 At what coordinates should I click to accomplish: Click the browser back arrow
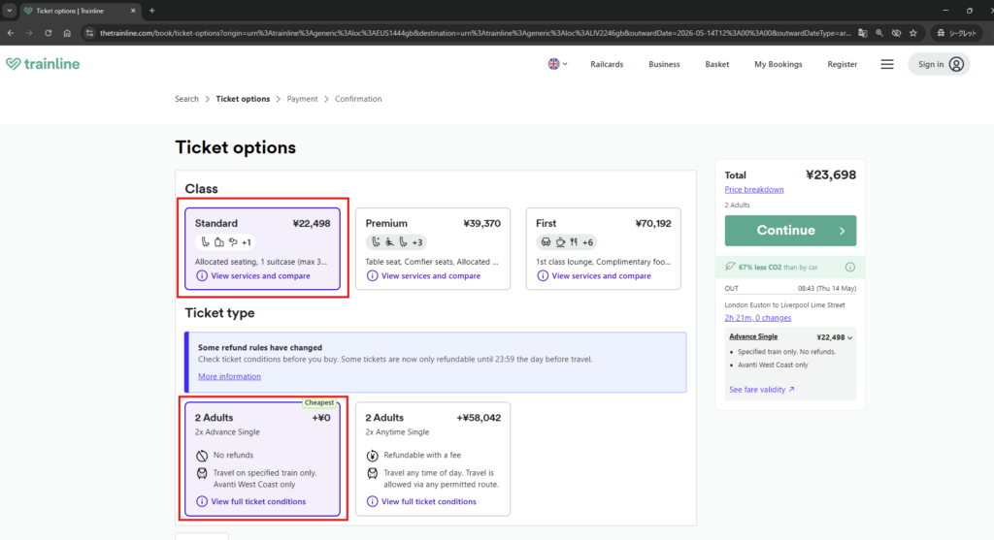[12, 32]
